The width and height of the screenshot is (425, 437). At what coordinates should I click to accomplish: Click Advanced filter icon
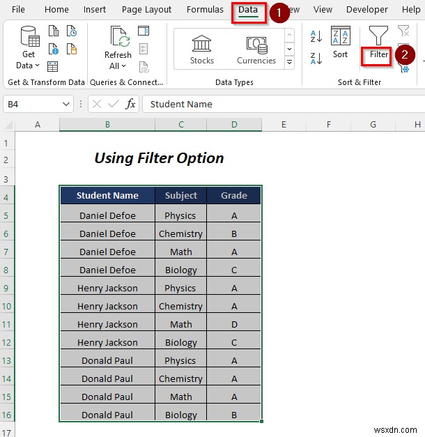point(405,68)
